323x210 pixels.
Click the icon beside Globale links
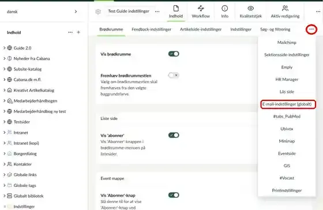pos(9,175)
